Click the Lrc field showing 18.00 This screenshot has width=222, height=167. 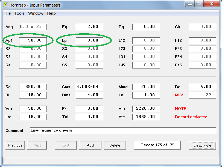click(x=33, y=117)
